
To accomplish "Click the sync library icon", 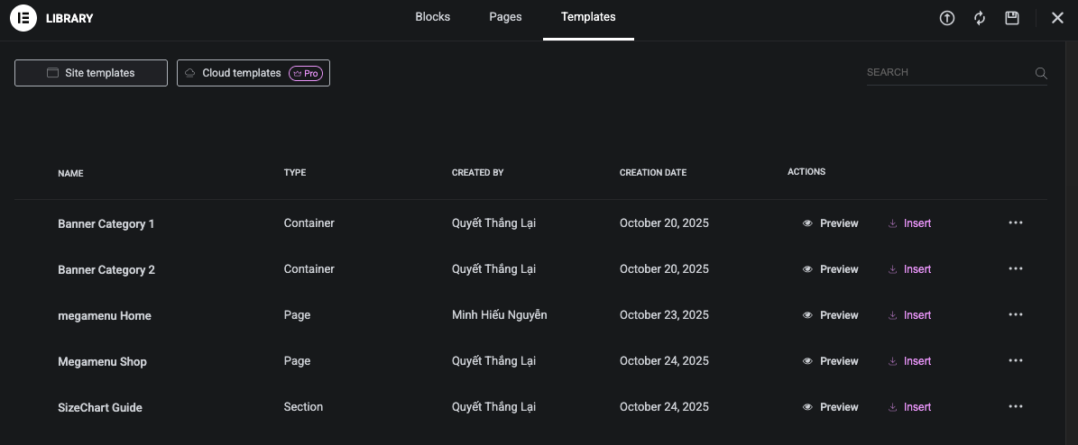I will click(980, 18).
